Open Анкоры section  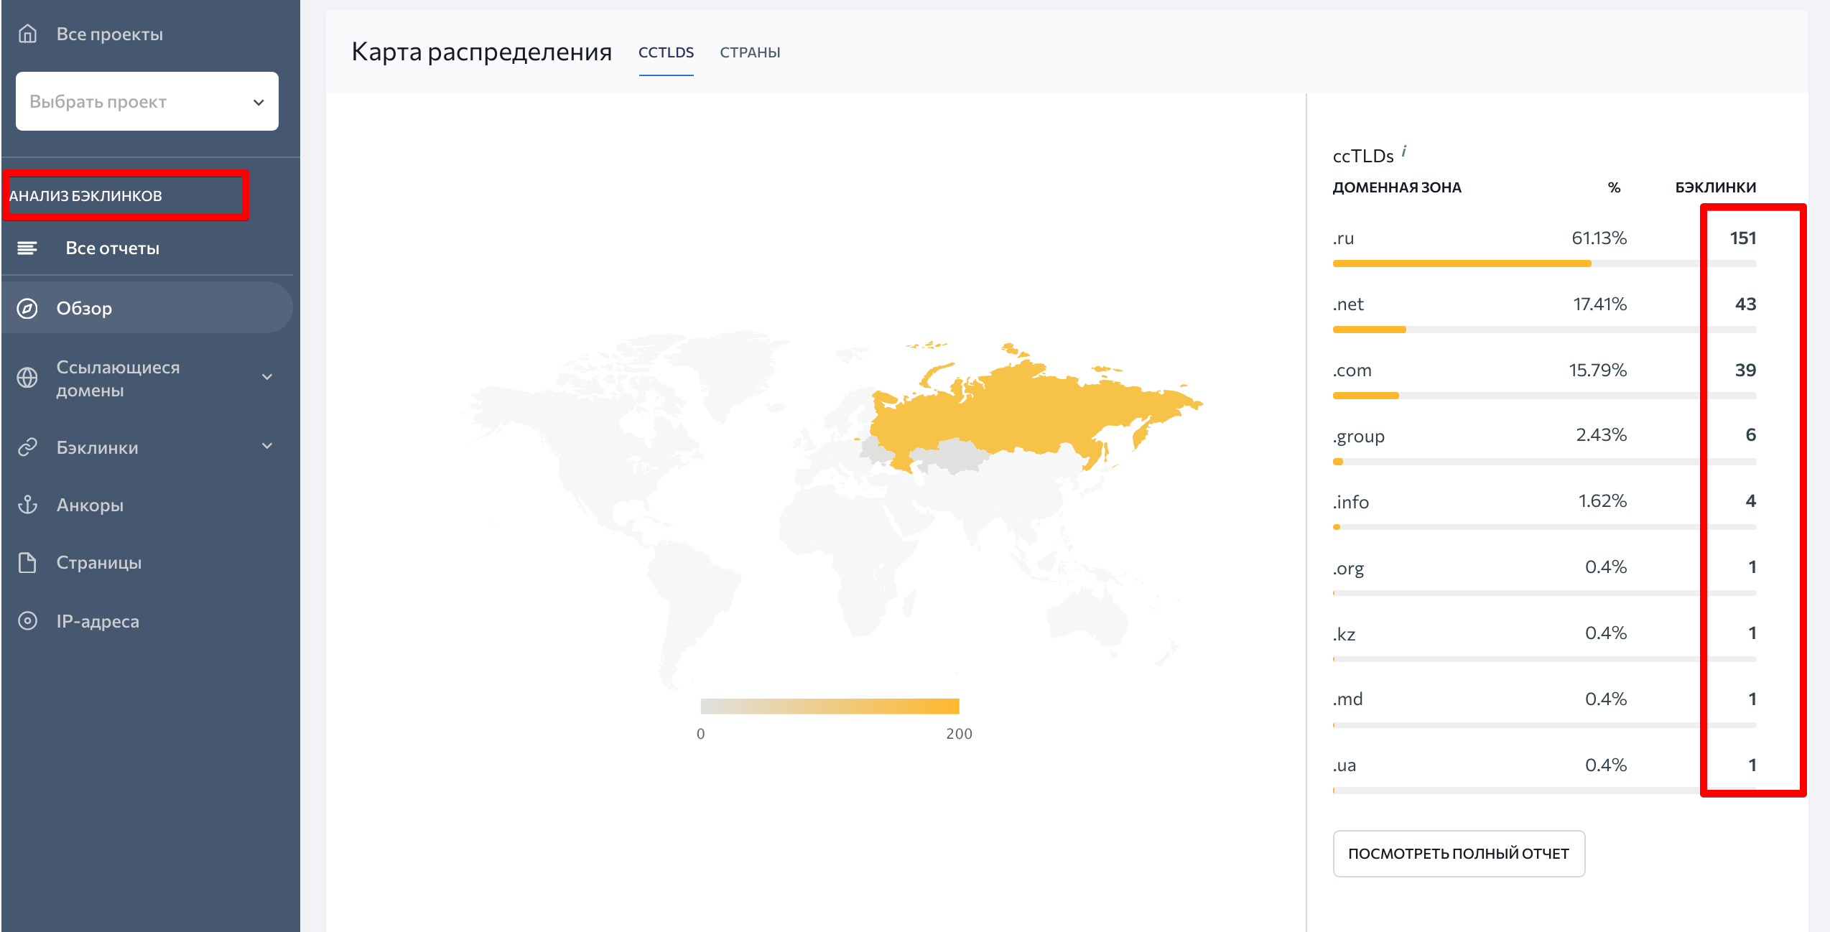pos(90,505)
